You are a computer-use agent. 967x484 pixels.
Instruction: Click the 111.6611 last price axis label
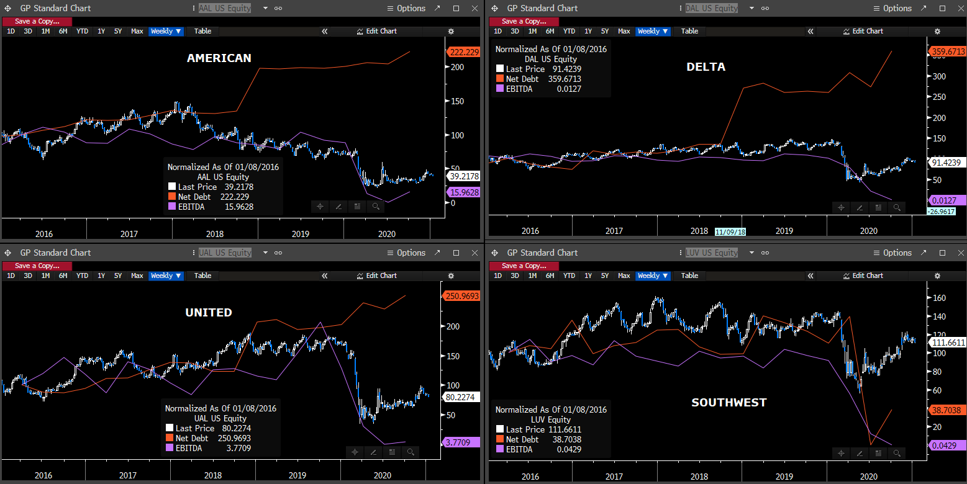pos(947,342)
